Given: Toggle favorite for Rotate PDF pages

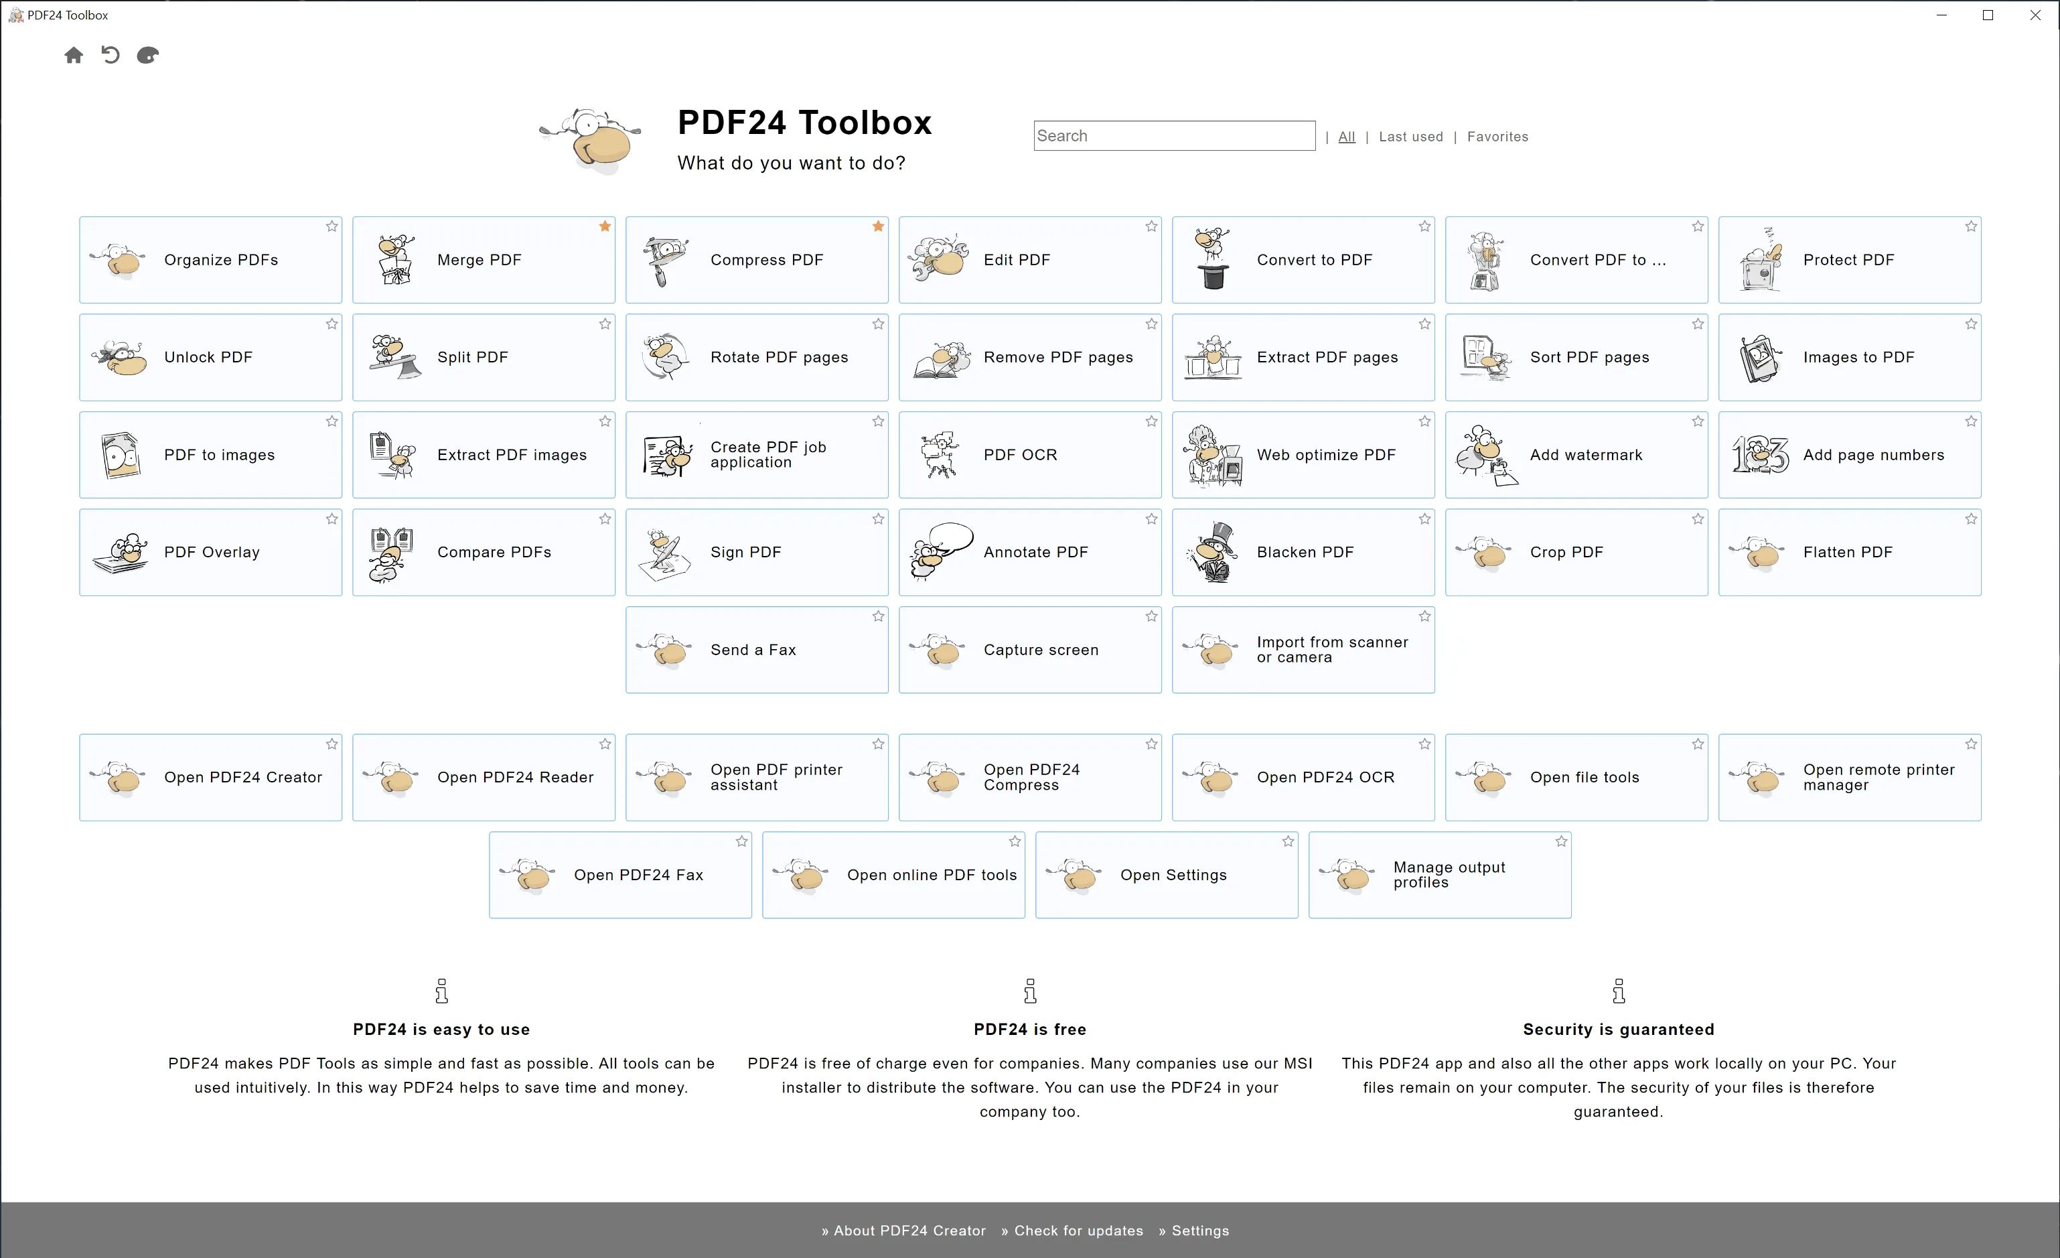Looking at the screenshot, I should 879,322.
